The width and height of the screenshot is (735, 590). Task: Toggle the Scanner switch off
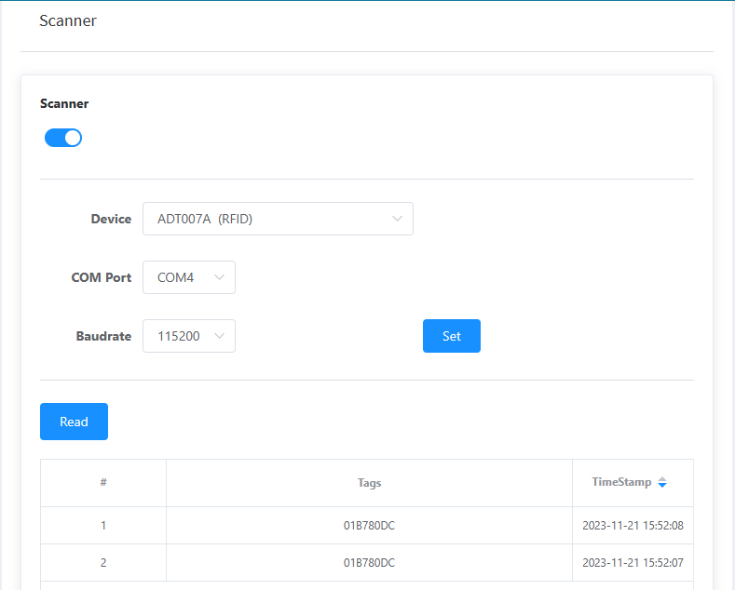pos(63,138)
